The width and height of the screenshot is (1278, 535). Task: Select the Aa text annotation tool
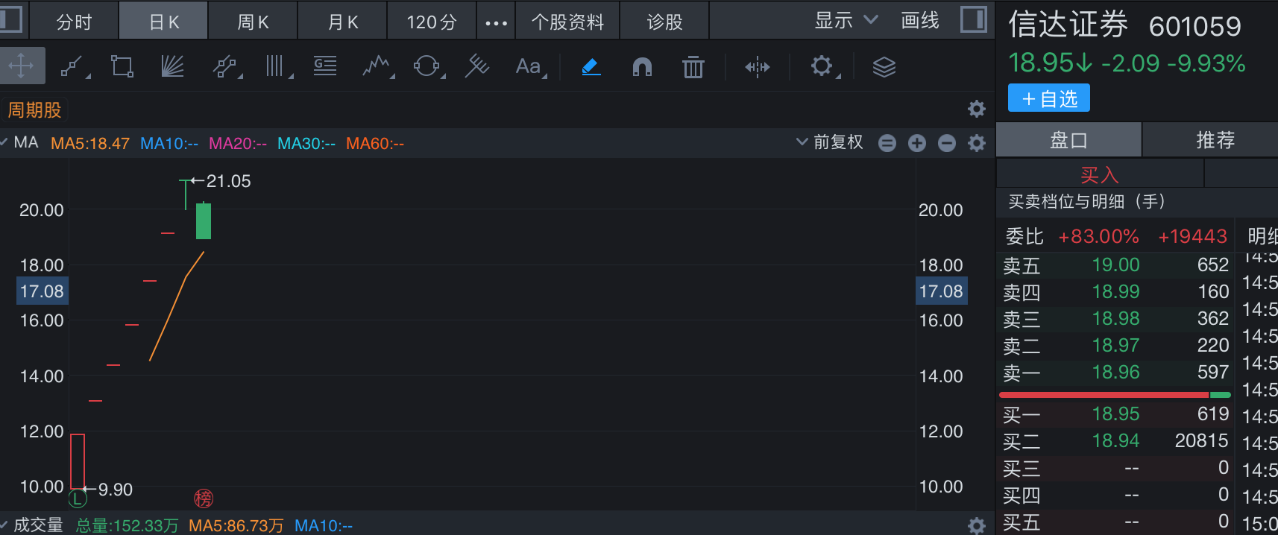[x=529, y=67]
